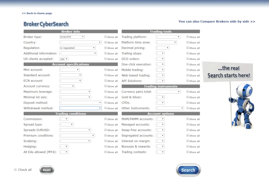
Task: Click the robot mascot image
Action: click(242, 105)
